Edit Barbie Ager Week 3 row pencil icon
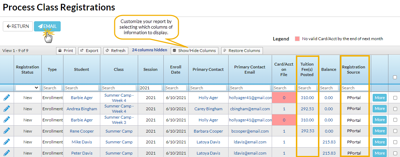The height and width of the screenshot is (157, 400). (x=7, y=120)
